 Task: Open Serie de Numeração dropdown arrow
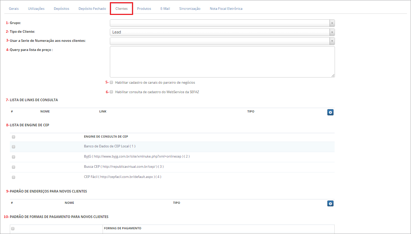pyautogui.click(x=332, y=41)
